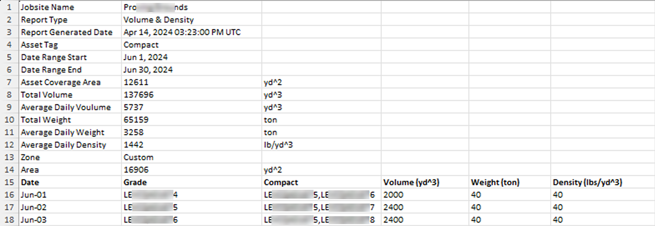Click the row 15 header number
The height and width of the screenshot is (226, 655).
(9, 182)
